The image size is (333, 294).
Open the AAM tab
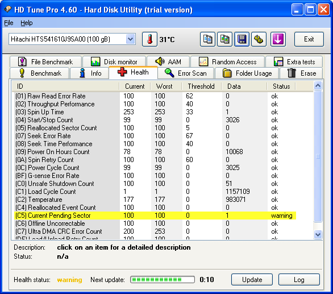[x=168, y=62]
